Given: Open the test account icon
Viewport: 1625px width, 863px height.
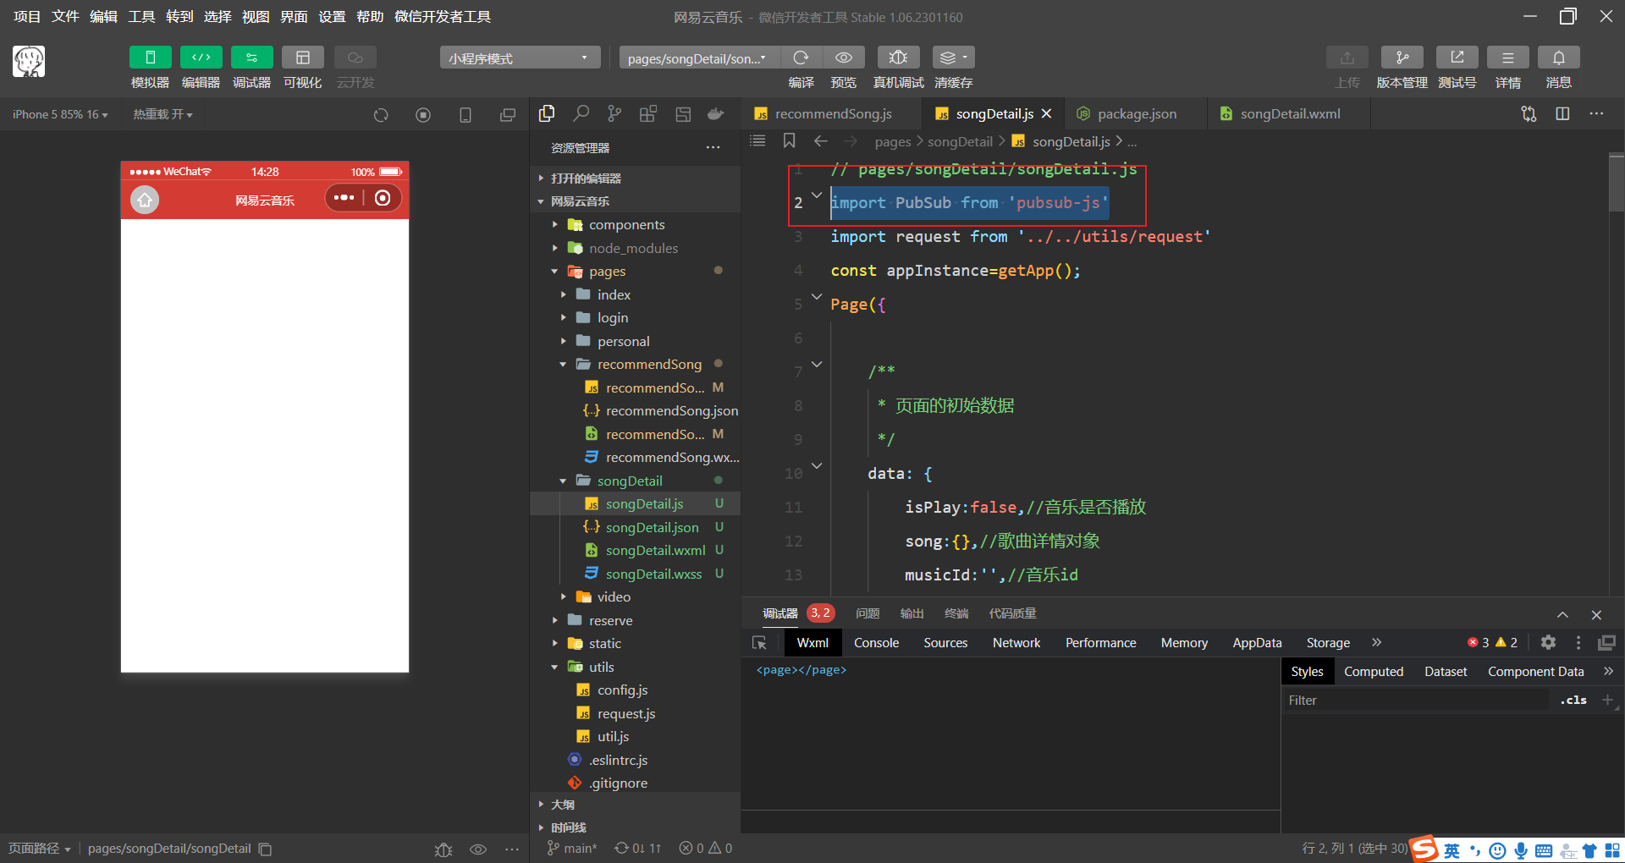Looking at the screenshot, I should point(1457,58).
